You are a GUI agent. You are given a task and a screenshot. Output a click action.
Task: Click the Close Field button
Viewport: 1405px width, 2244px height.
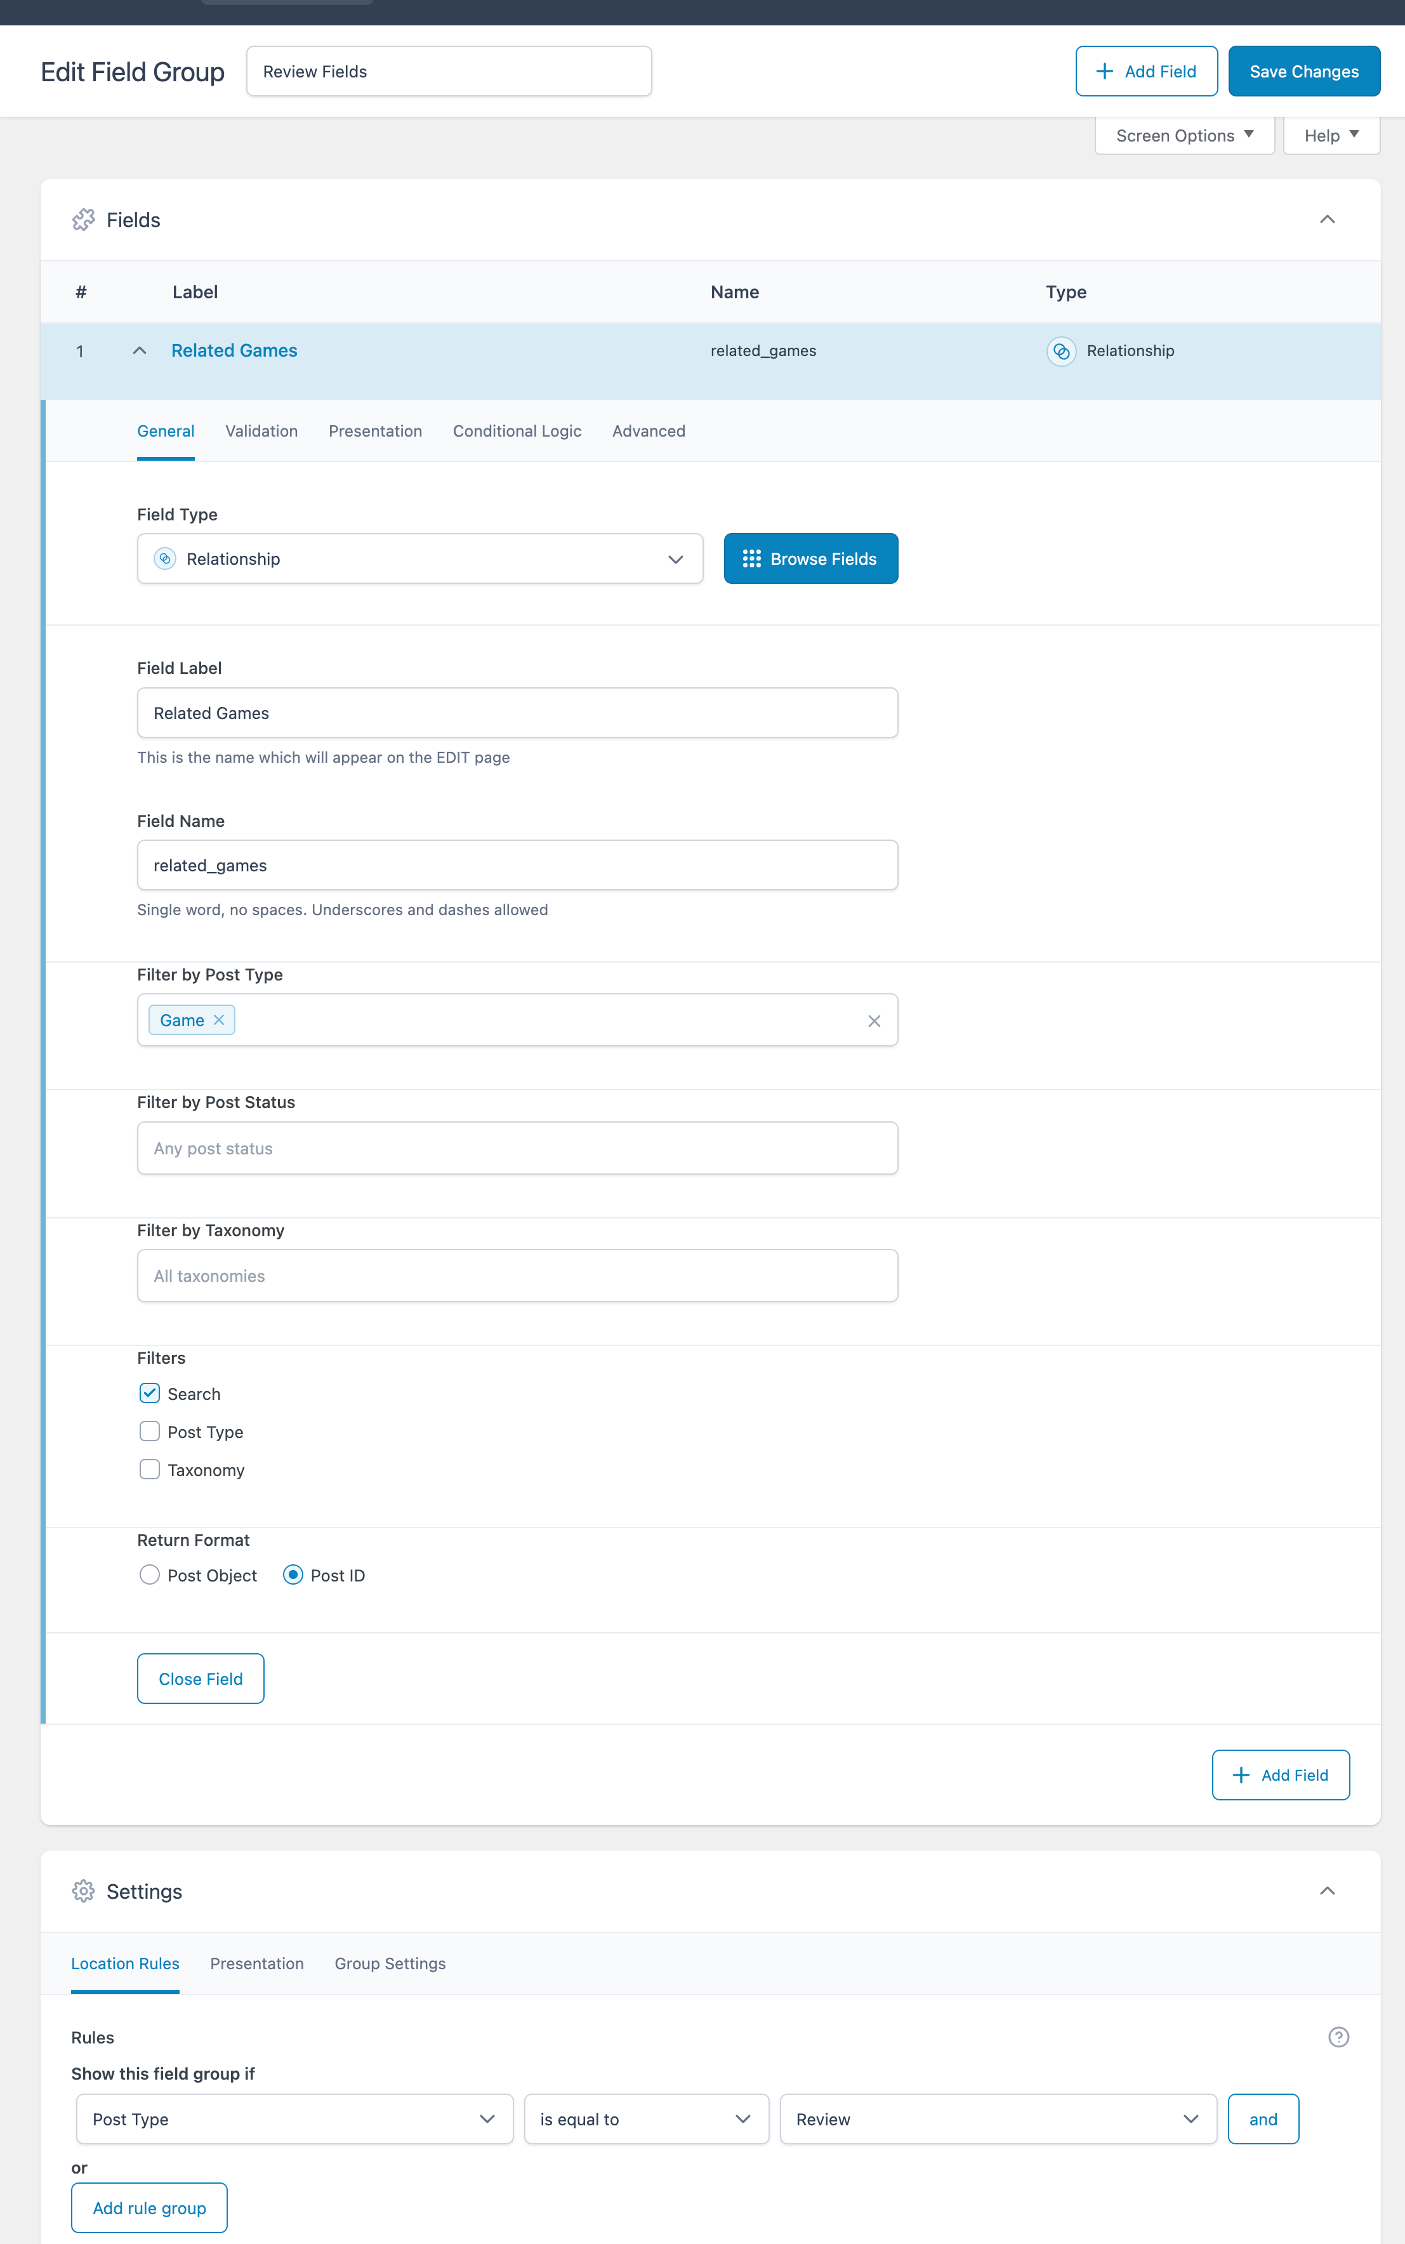point(201,1678)
